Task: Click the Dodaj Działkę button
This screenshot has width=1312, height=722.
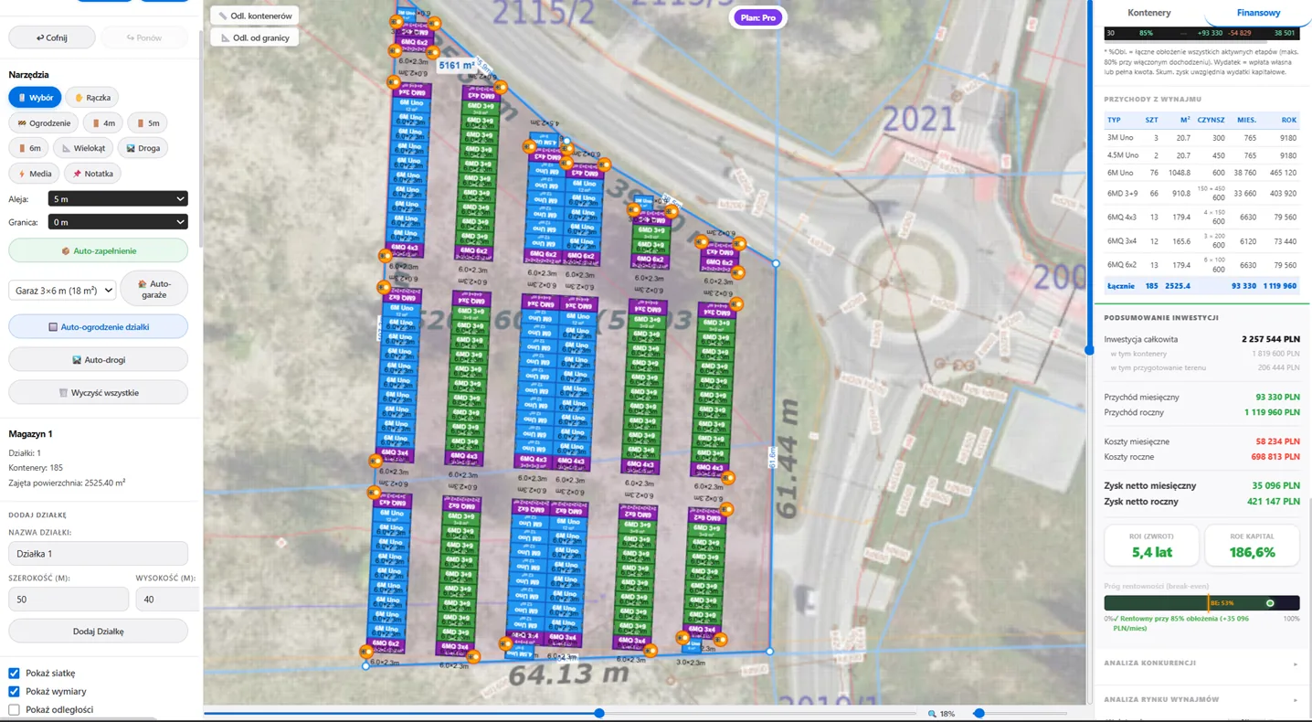Action: click(x=98, y=632)
